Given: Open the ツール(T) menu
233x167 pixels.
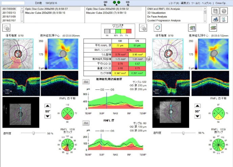Looking at the screenshot, I should coord(195,2).
